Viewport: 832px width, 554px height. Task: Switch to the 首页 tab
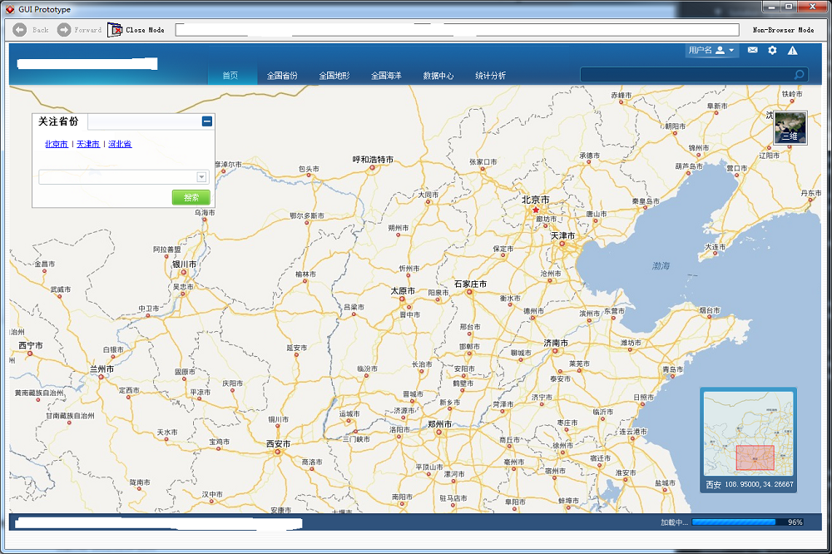(230, 76)
